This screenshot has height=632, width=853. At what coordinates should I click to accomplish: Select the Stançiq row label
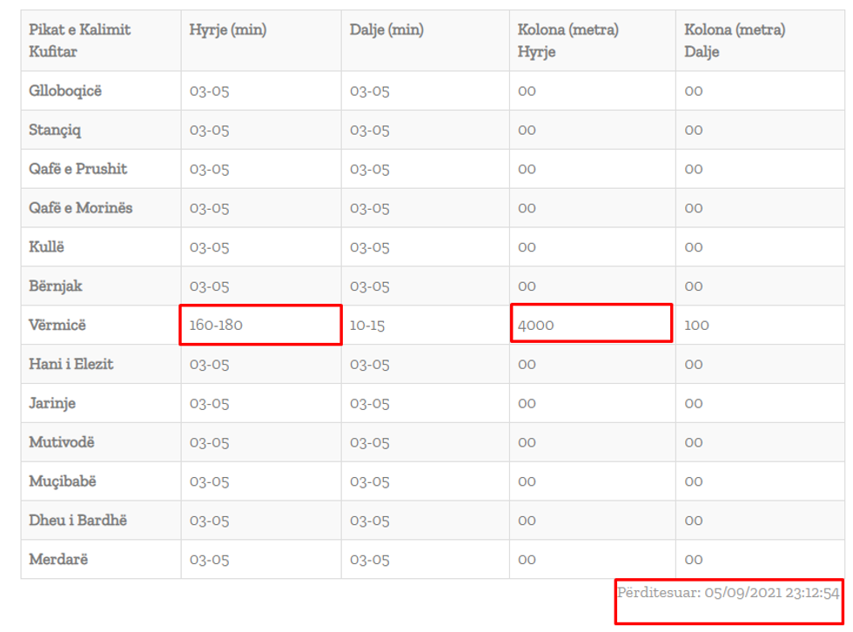pos(56,130)
